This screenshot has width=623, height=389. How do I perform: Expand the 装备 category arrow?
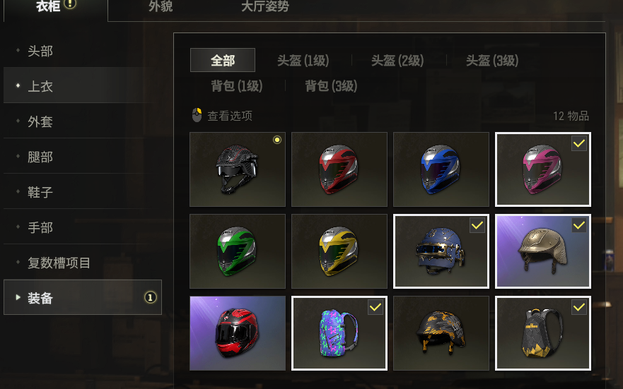[x=18, y=297]
